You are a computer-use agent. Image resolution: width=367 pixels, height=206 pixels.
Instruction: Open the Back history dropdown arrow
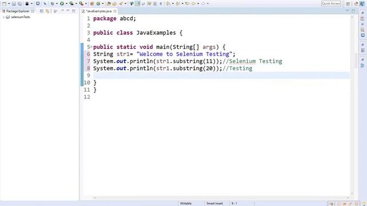click(198, 3)
